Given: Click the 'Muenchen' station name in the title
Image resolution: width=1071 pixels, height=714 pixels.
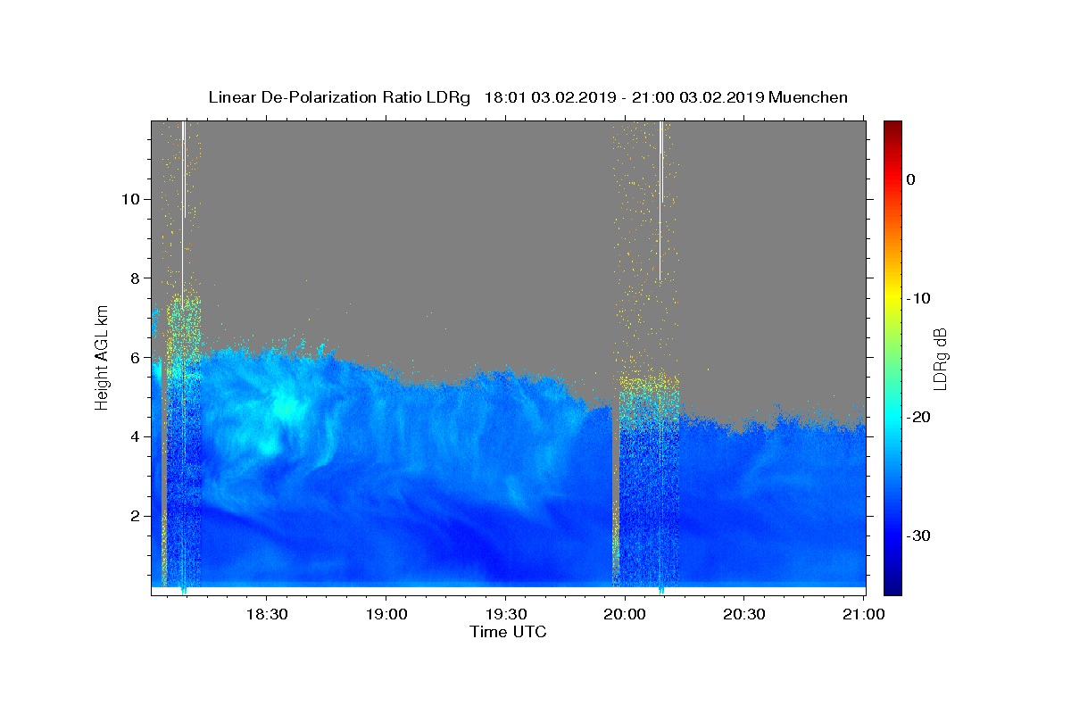Looking at the screenshot, I should (809, 97).
